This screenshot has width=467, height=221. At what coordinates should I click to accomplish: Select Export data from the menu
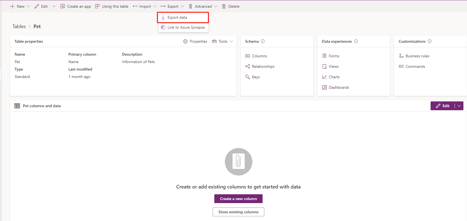point(177,17)
